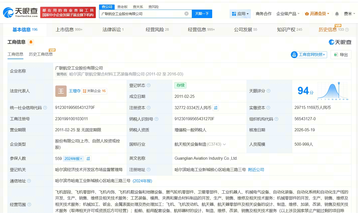Open the VIP 历史信息 tab
The height and width of the screenshot is (213, 358).
[x=331, y=30]
